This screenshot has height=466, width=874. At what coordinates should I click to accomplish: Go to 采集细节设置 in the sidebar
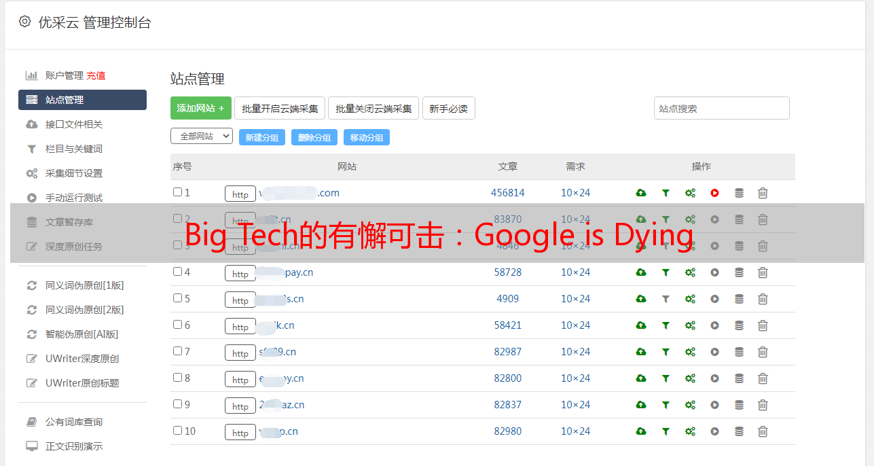coord(73,173)
